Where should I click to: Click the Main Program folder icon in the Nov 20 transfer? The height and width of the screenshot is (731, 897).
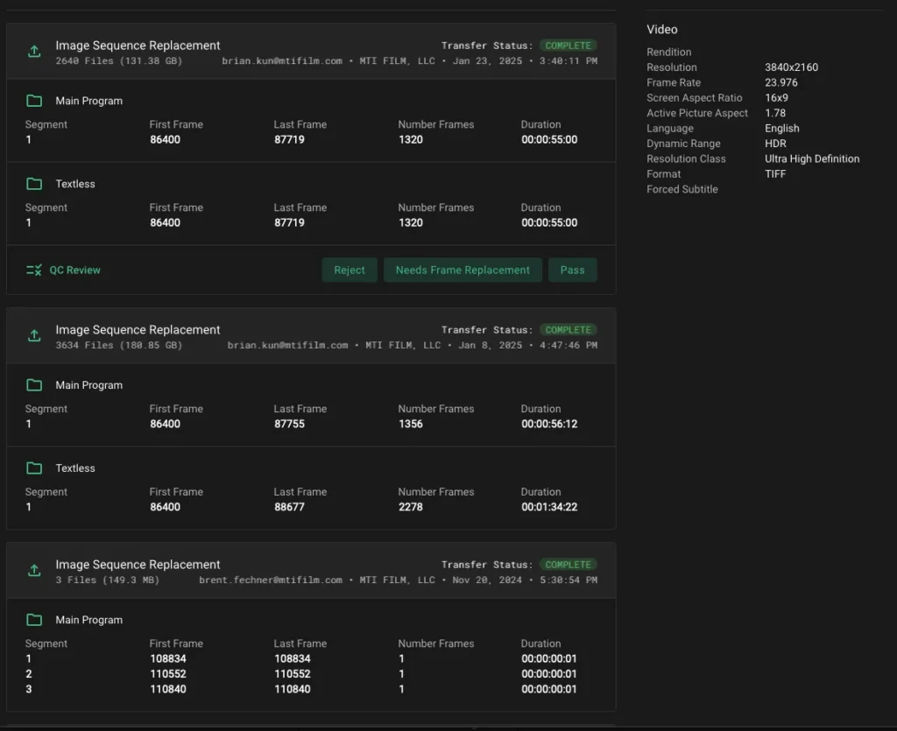pyautogui.click(x=34, y=620)
